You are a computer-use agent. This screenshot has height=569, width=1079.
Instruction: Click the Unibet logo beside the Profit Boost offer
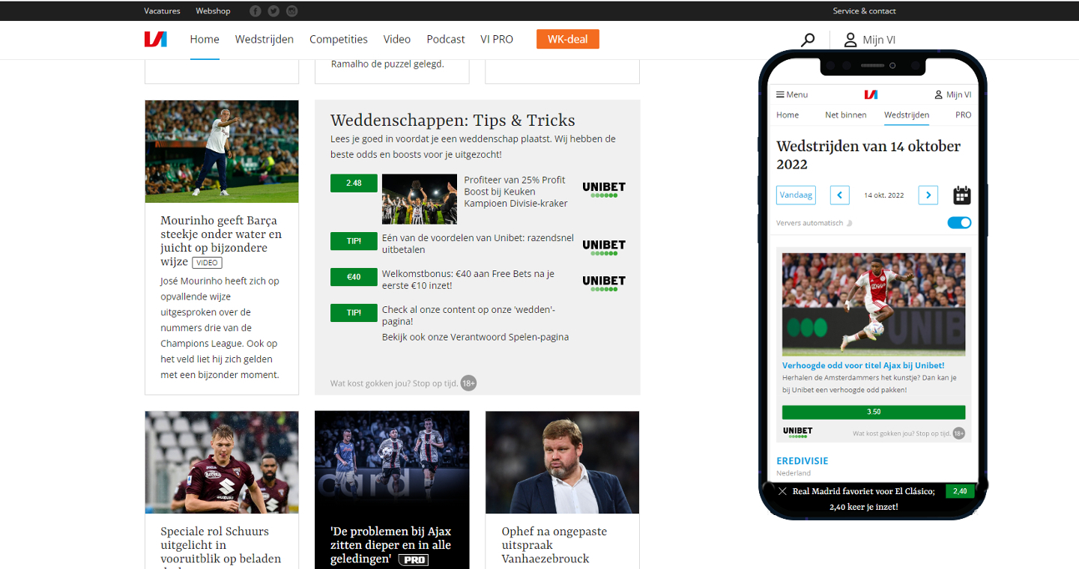604,189
